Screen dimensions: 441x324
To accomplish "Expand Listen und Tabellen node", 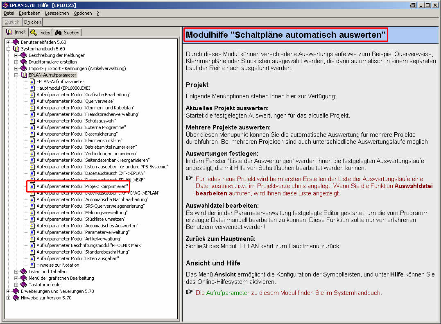I will click(16, 272).
